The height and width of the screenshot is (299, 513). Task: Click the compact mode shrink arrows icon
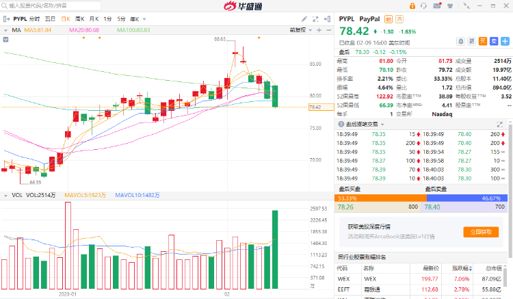click(x=466, y=6)
